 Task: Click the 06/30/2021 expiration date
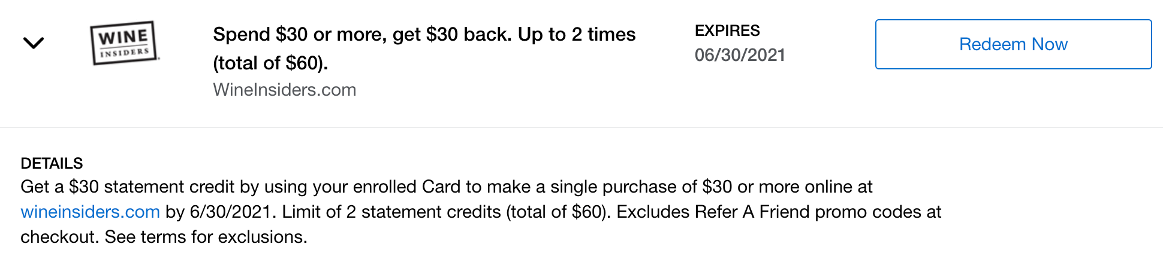pyautogui.click(x=740, y=55)
